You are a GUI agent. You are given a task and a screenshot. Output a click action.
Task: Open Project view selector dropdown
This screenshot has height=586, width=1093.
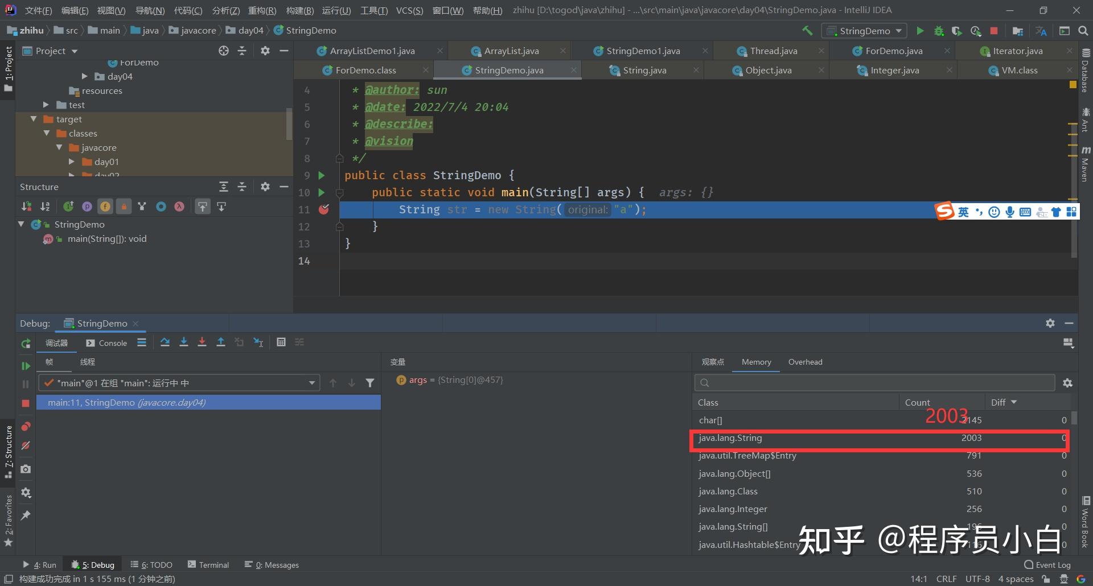(x=75, y=51)
